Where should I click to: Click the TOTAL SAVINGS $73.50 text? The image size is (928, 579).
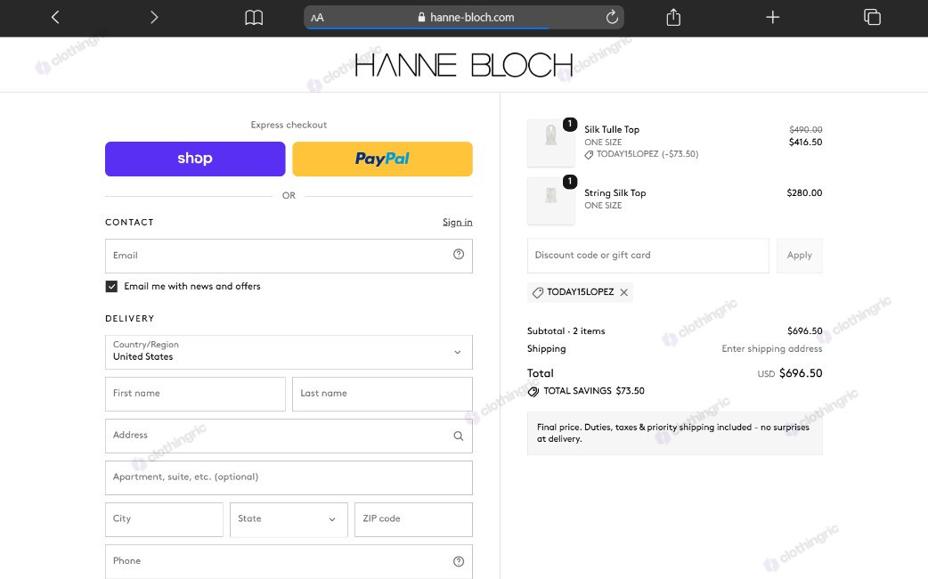[x=594, y=391]
